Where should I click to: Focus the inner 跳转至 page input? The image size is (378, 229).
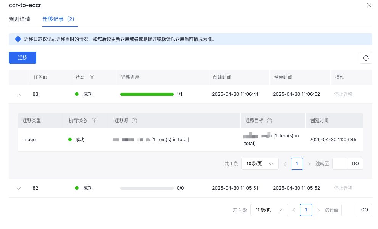340,164
